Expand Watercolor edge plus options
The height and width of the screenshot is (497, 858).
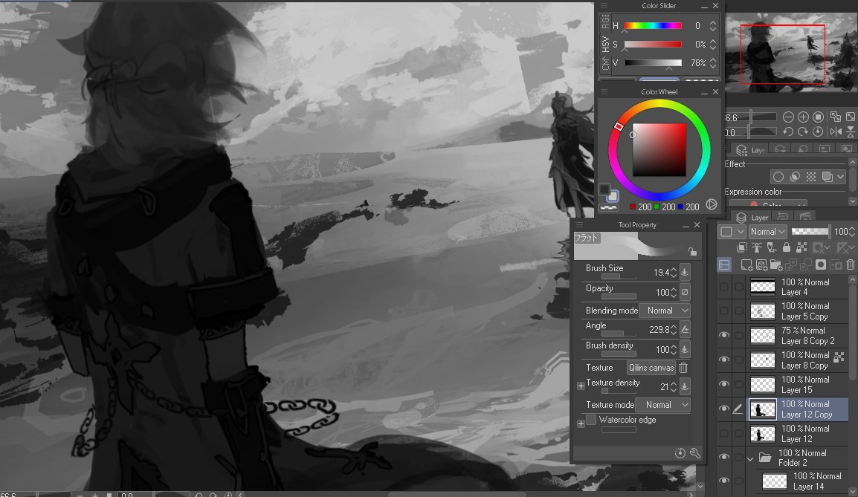pyautogui.click(x=581, y=423)
